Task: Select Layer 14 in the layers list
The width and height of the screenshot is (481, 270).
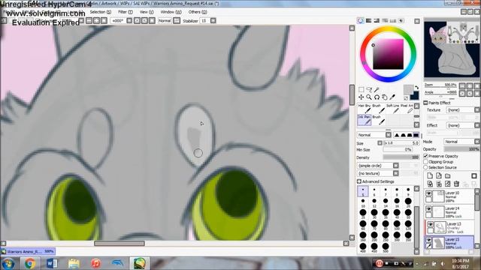Action: pos(449,212)
